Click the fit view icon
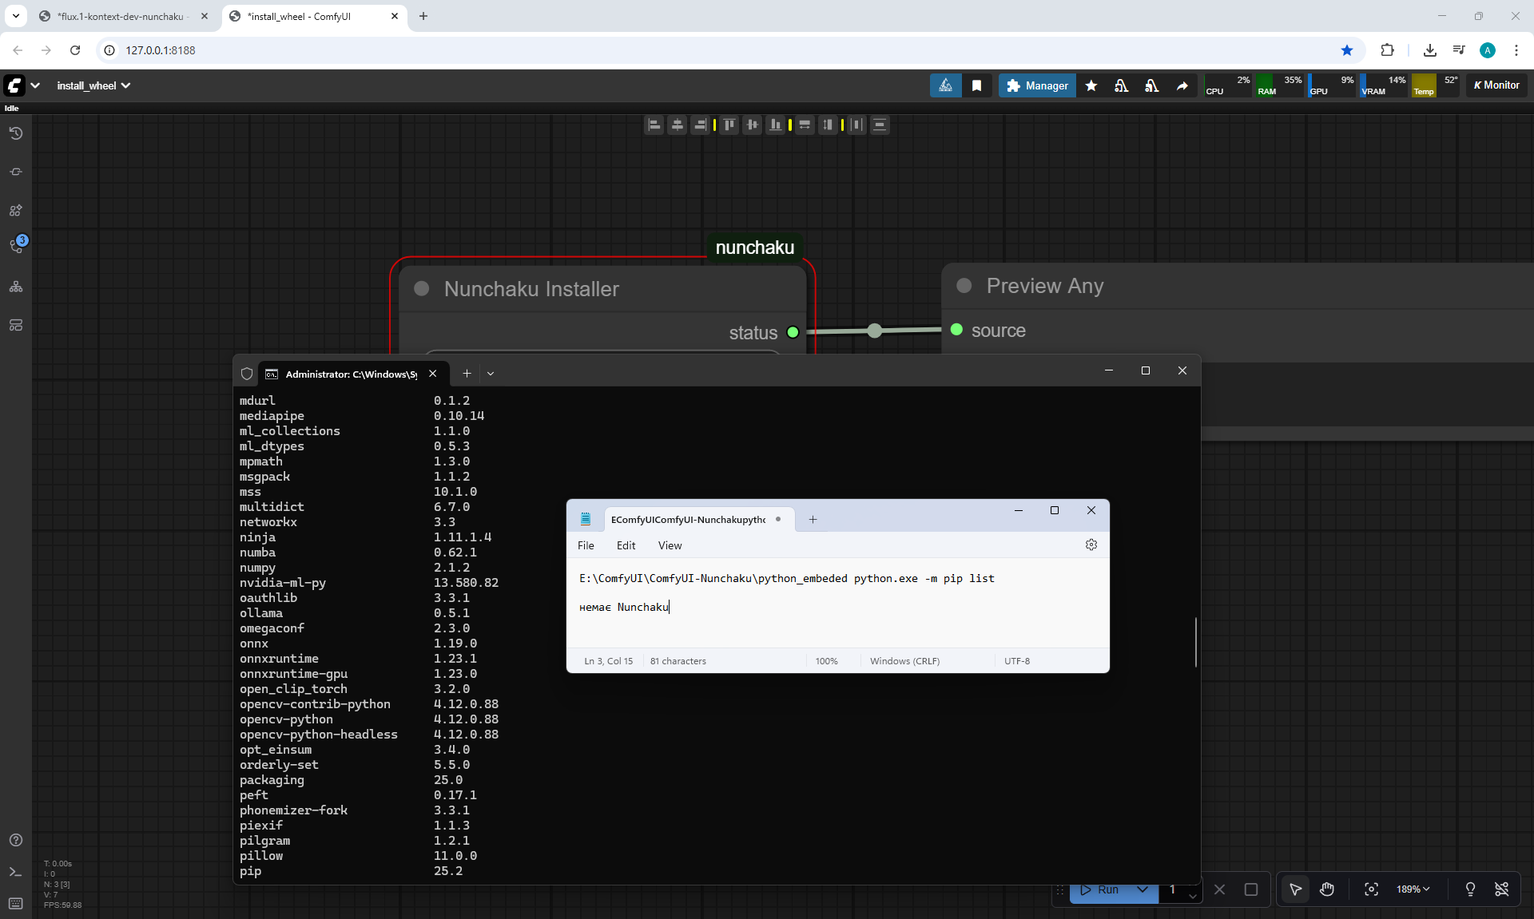The height and width of the screenshot is (919, 1534). (1371, 889)
